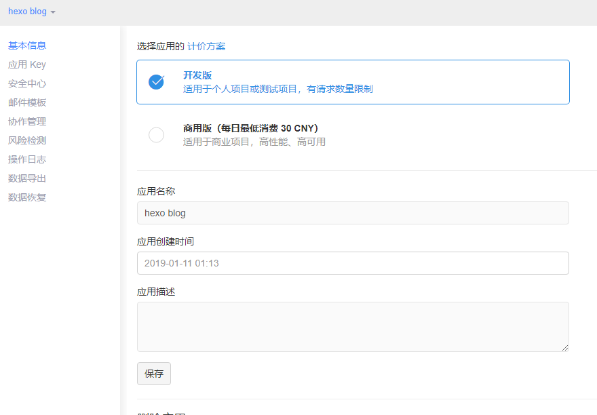View 操作日志 in the sidebar
Image resolution: width=597 pixels, height=415 pixels.
(27, 159)
